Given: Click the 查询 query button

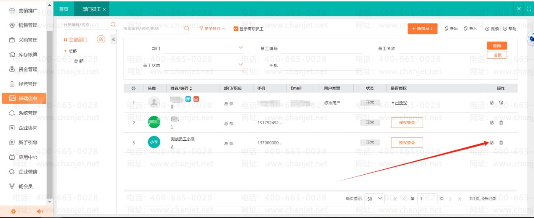Looking at the screenshot, I should (497, 46).
